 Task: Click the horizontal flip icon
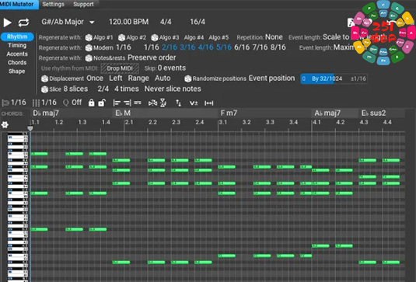pos(153,103)
